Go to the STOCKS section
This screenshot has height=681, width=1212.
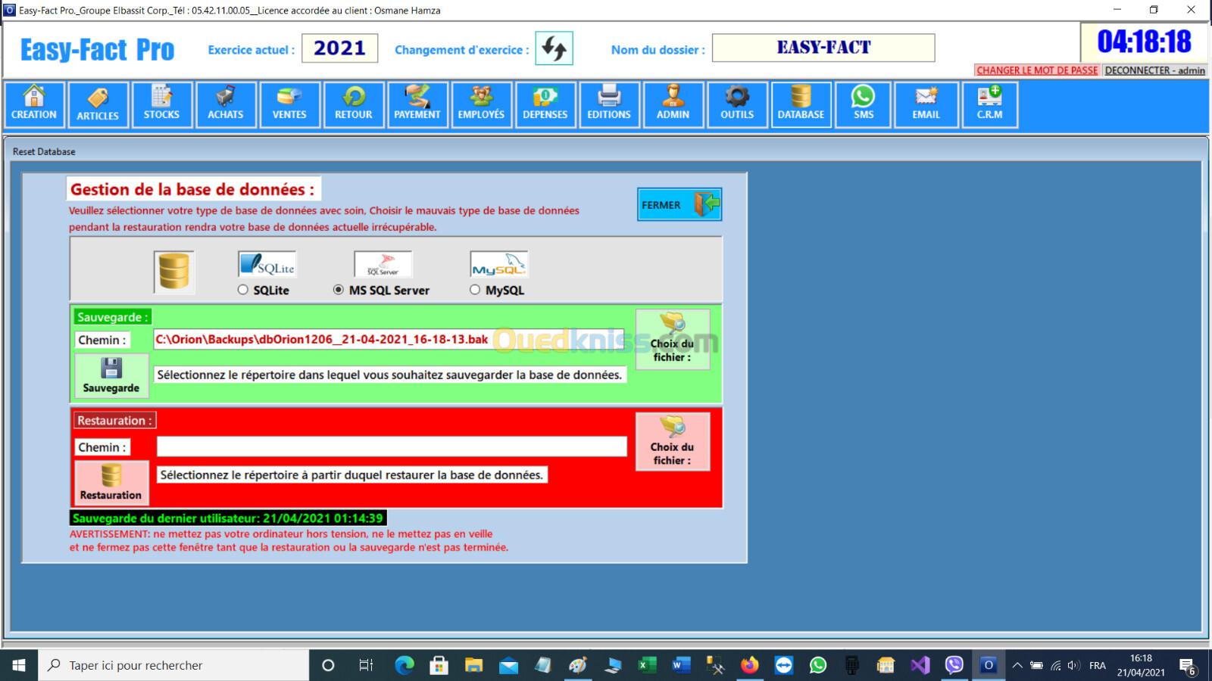click(161, 104)
